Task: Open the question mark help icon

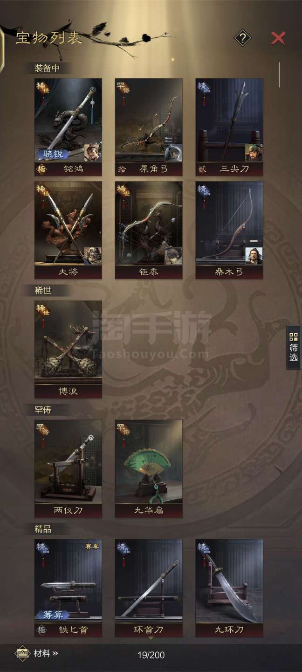Action: (242, 38)
